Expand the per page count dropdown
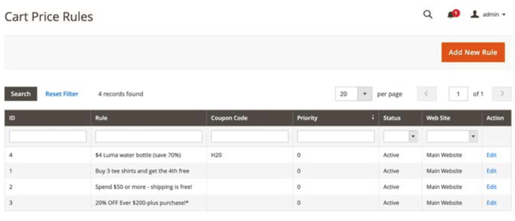This screenshot has width=515, height=221. click(x=365, y=94)
